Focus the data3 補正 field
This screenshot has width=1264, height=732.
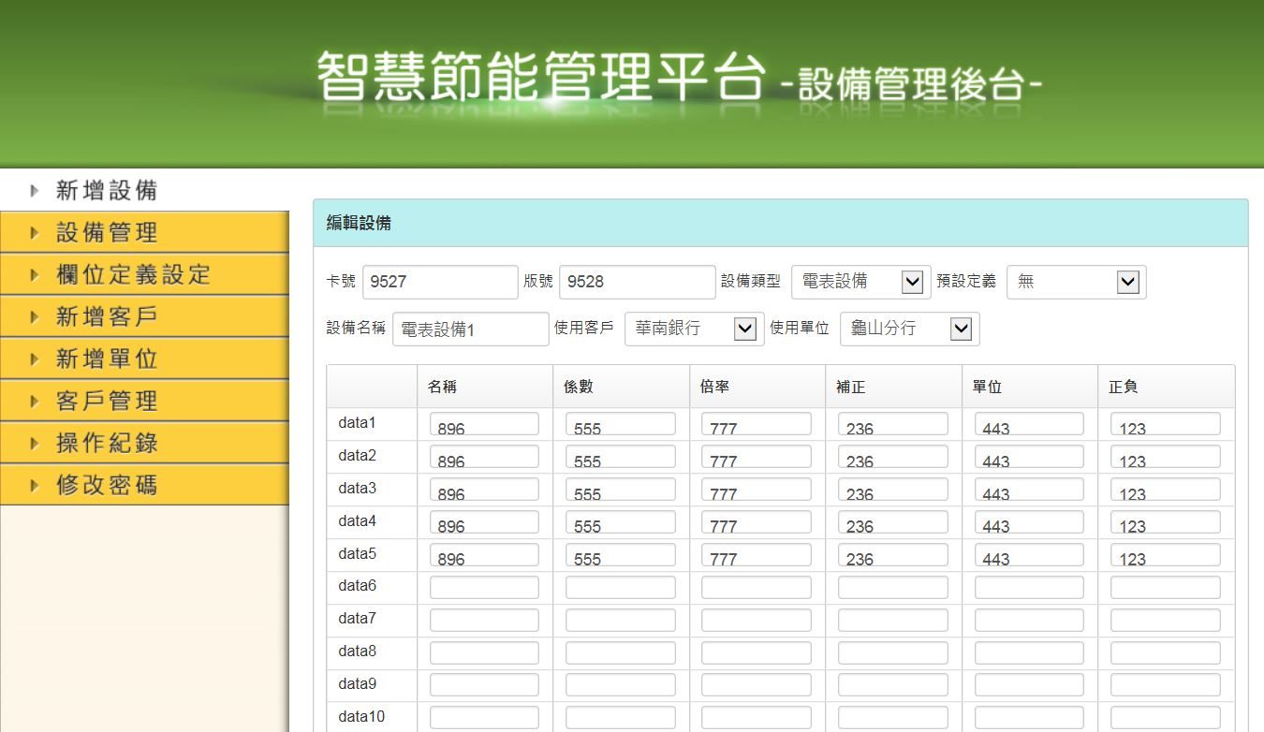[893, 490]
